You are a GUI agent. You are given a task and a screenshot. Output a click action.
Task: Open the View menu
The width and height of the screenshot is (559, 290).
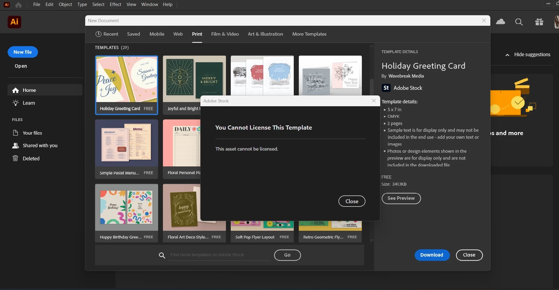pos(131,4)
